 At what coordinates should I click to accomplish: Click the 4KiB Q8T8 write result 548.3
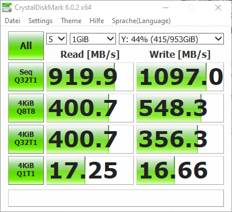(x=180, y=108)
